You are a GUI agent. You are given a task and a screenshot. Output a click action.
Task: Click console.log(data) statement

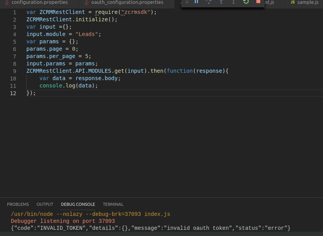click(69, 86)
